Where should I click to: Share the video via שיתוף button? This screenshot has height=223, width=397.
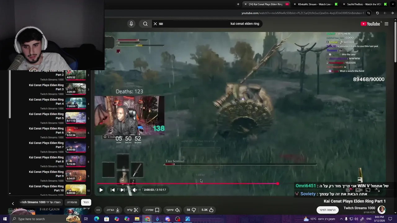[x=172, y=210]
